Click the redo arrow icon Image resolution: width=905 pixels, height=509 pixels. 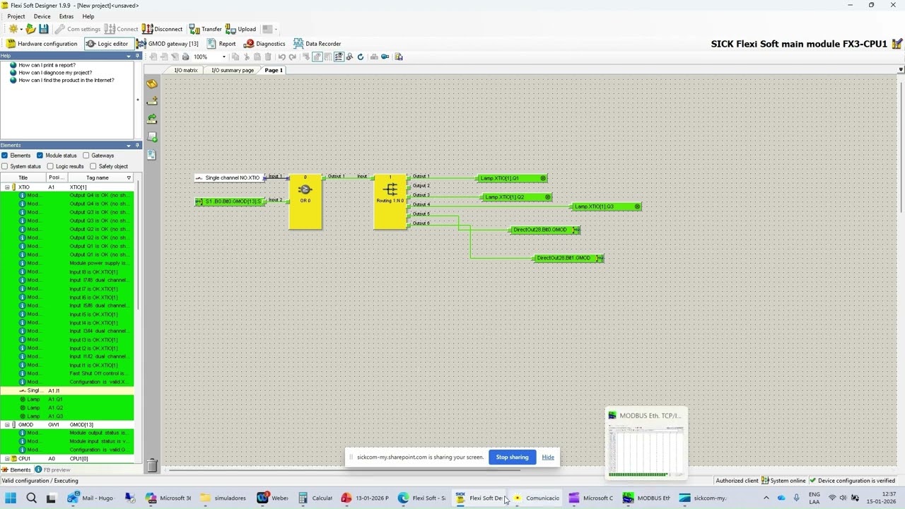click(x=293, y=57)
